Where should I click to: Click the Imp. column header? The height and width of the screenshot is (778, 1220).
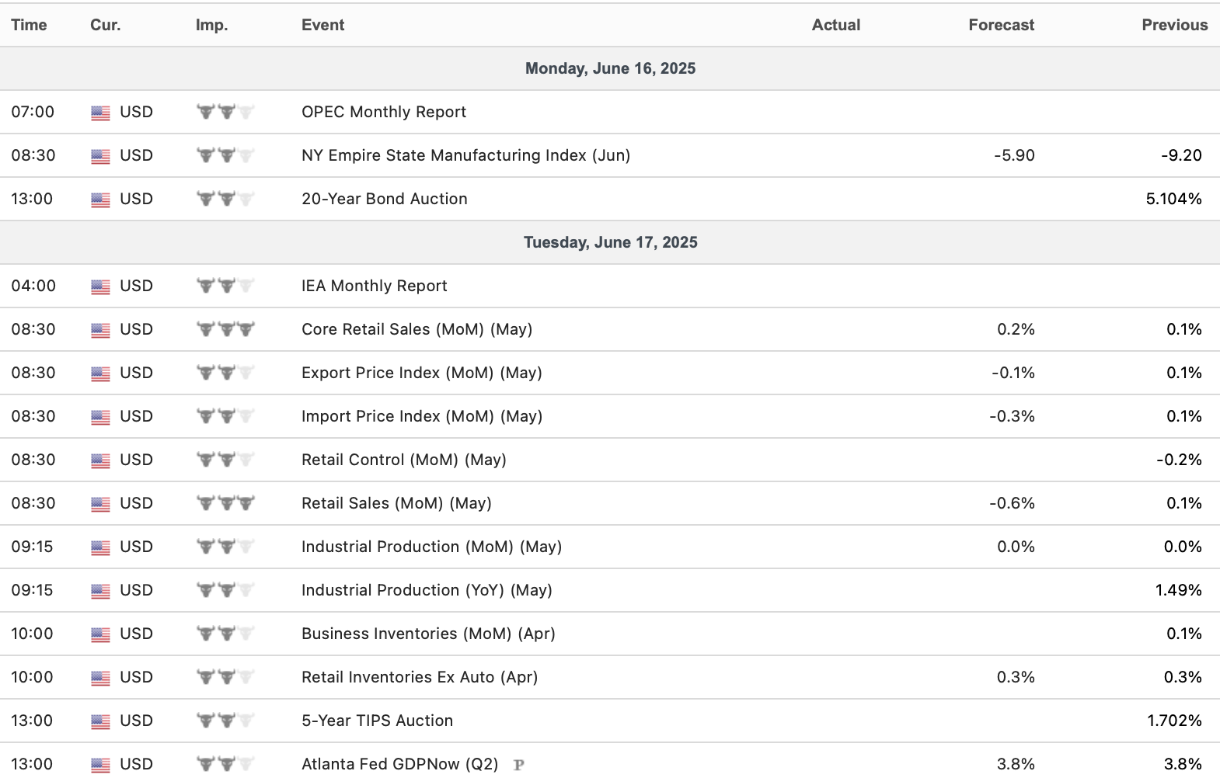point(211,25)
